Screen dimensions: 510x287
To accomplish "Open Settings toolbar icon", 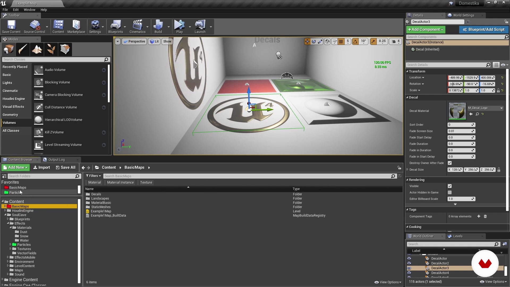I will (x=95, y=27).
